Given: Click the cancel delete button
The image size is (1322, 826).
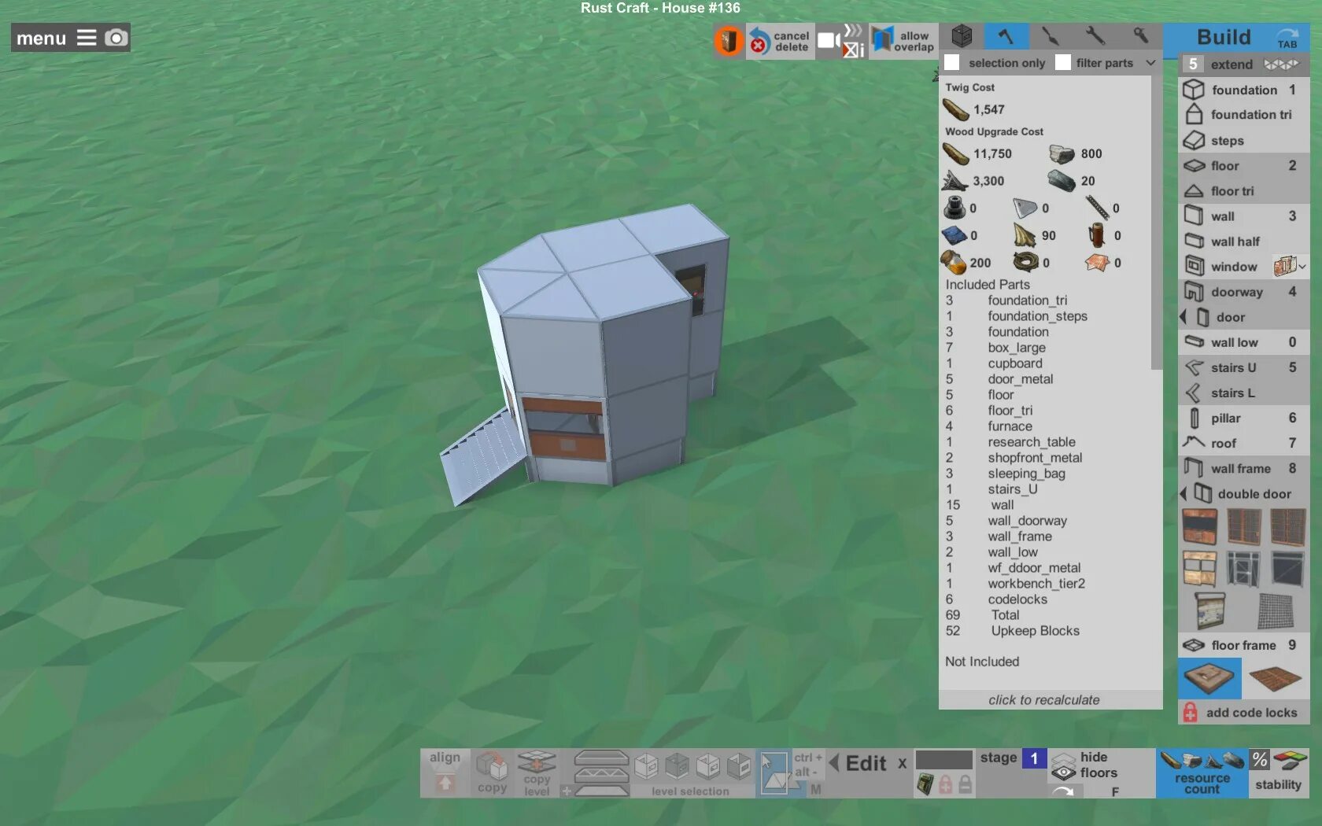Looking at the screenshot, I should (780, 41).
